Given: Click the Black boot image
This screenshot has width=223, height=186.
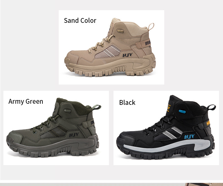Looking at the screenshot, I should coord(166,127).
